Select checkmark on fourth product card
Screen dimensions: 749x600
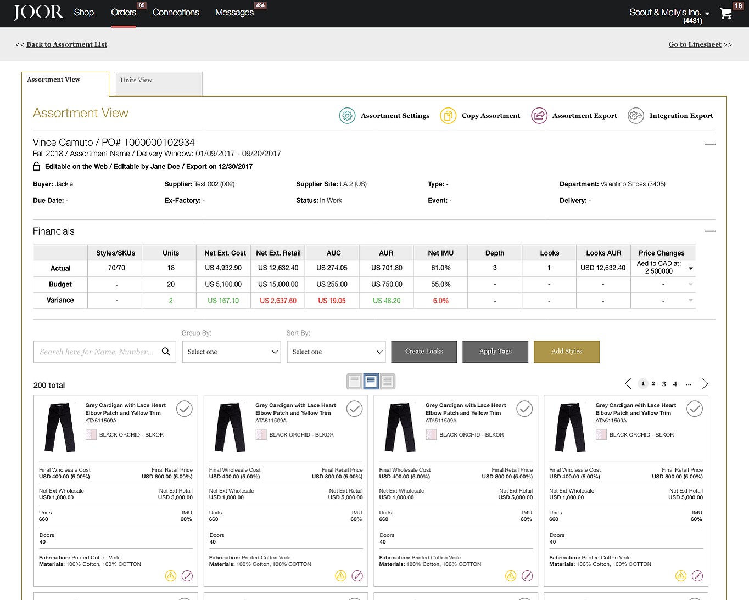(x=695, y=409)
